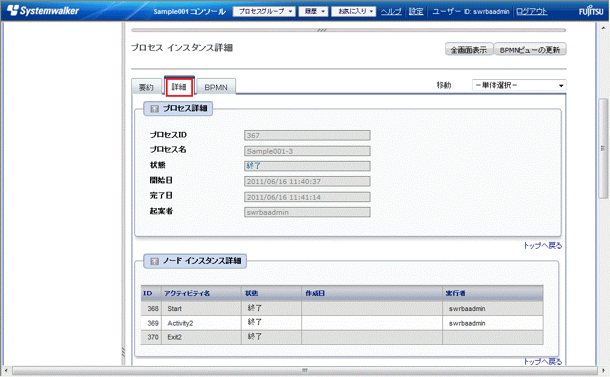Click the vertical scrollbar thumb
Viewport: 610px width, 377px height.
[x=603, y=148]
